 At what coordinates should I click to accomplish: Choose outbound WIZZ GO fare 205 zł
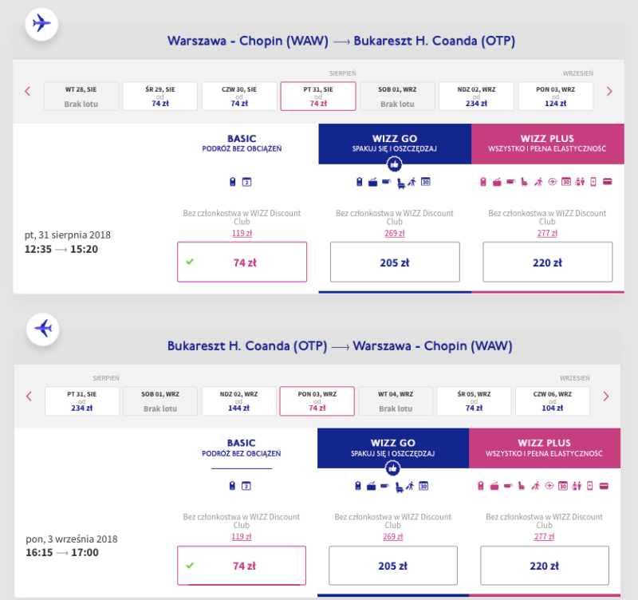click(x=395, y=262)
